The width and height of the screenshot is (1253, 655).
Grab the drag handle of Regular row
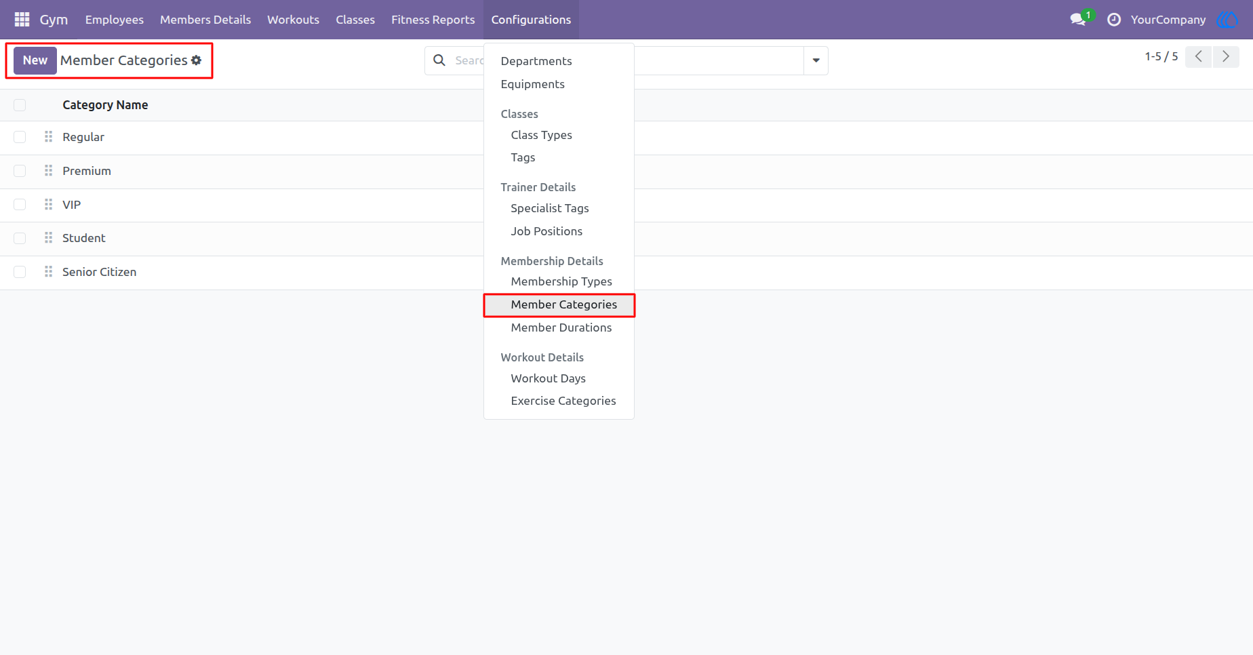point(48,137)
